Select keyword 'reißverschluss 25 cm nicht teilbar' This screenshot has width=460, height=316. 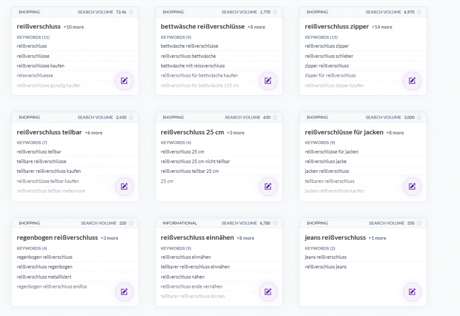pyautogui.click(x=195, y=162)
